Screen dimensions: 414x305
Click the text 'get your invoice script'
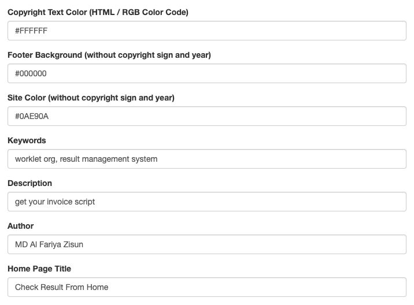[x=55, y=202]
